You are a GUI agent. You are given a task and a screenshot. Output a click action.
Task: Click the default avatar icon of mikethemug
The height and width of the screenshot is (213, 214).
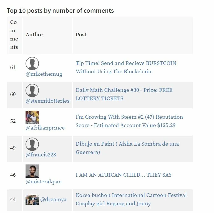32,64
